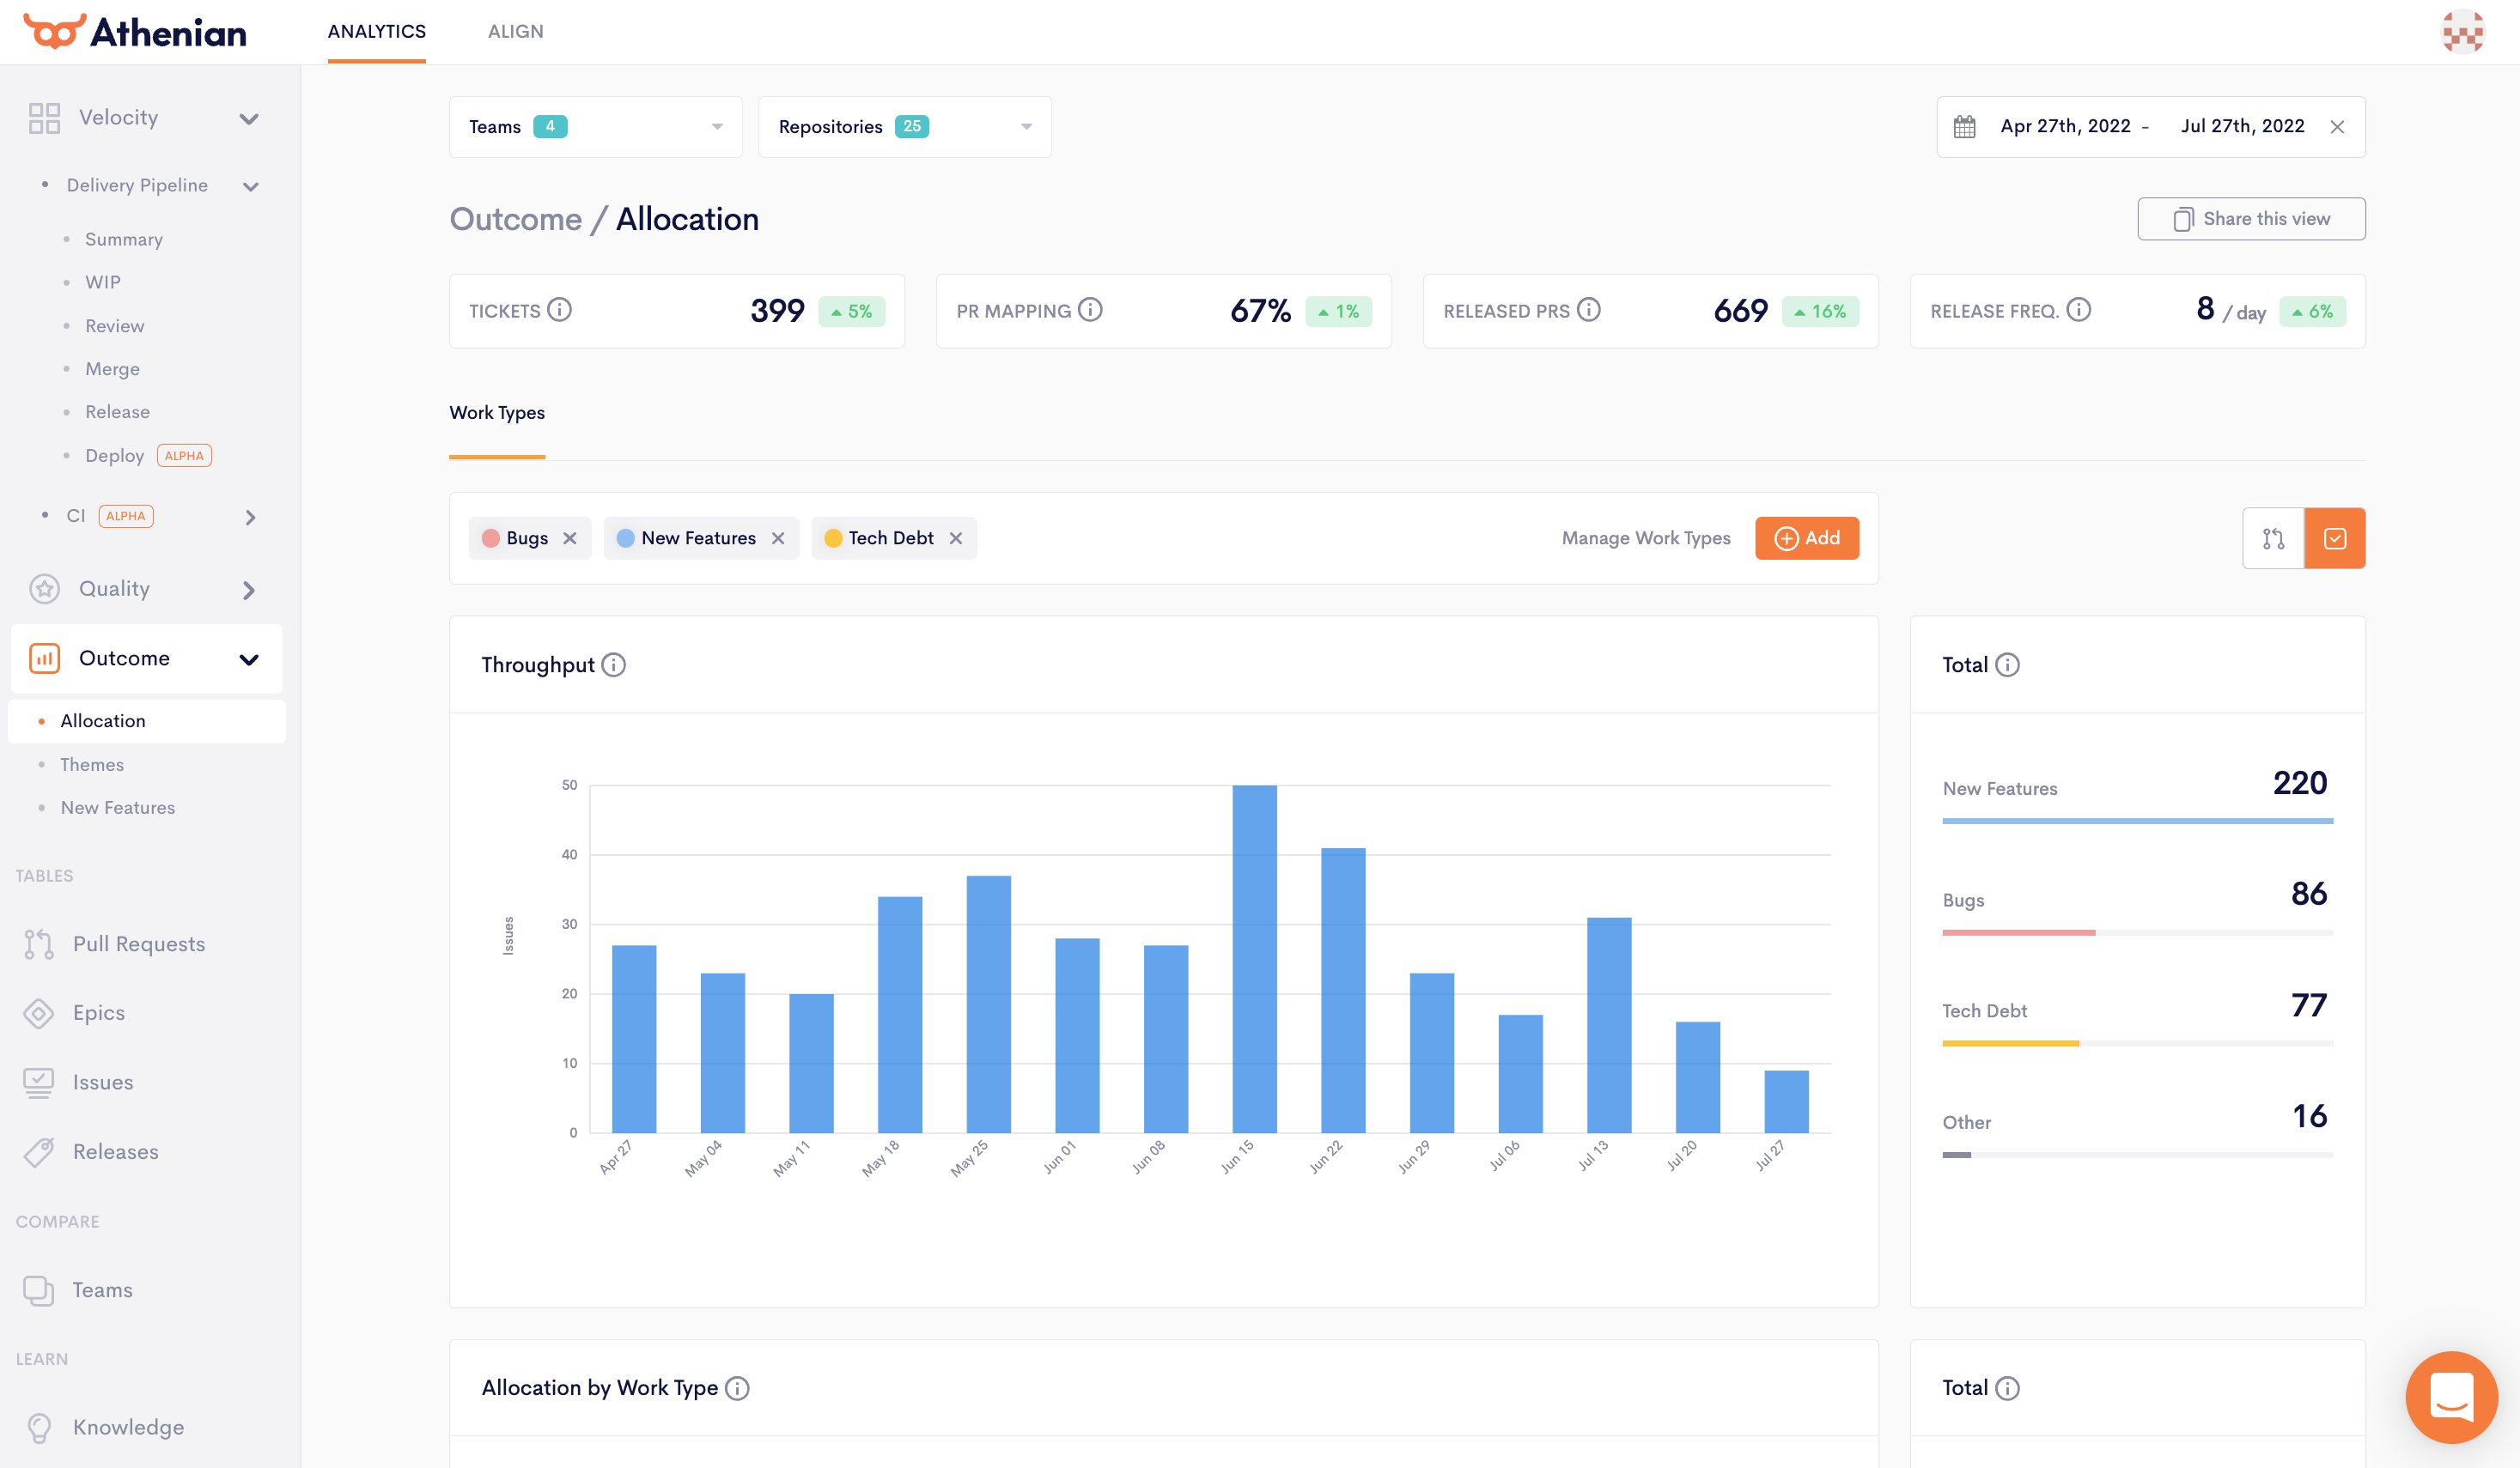Open the Repositories dropdown
2520x1468 pixels.
pyautogui.click(x=904, y=127)
